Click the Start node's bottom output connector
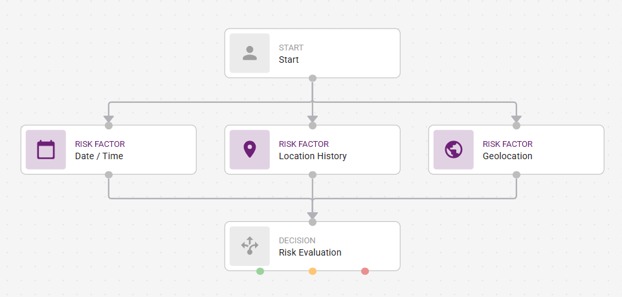This screenshot has height=297, width=622. (x=313, y=78)
